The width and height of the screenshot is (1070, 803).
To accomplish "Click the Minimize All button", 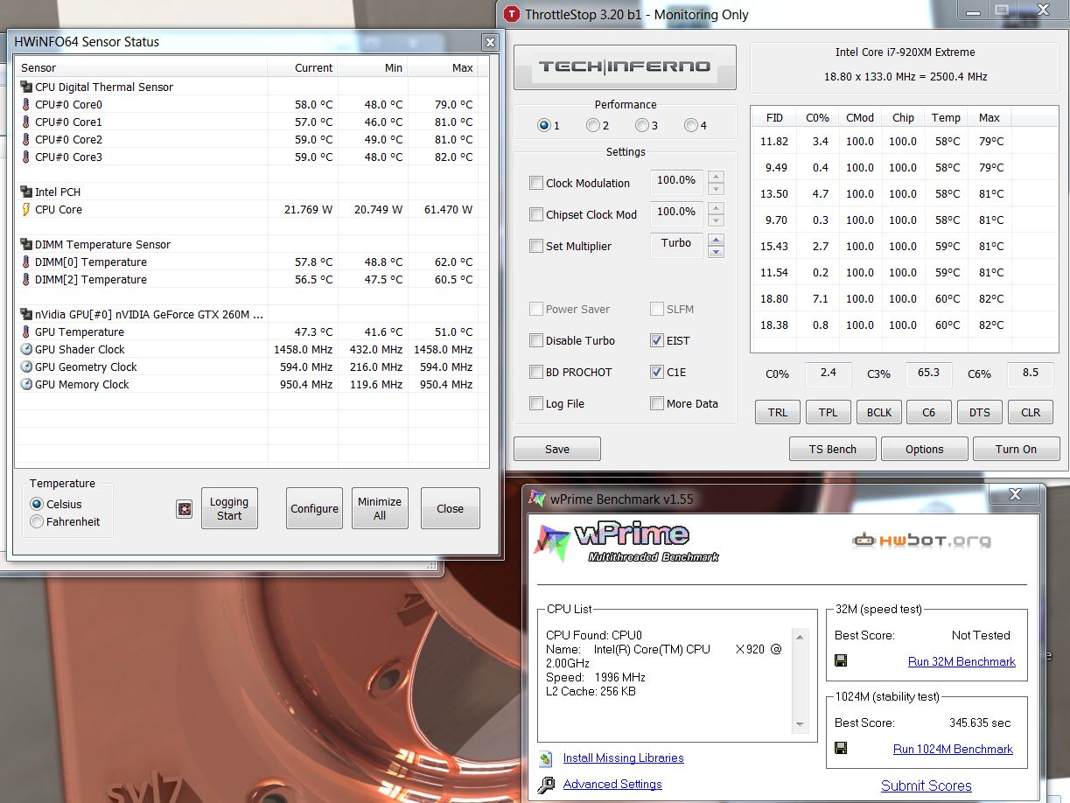I will 380,508.
